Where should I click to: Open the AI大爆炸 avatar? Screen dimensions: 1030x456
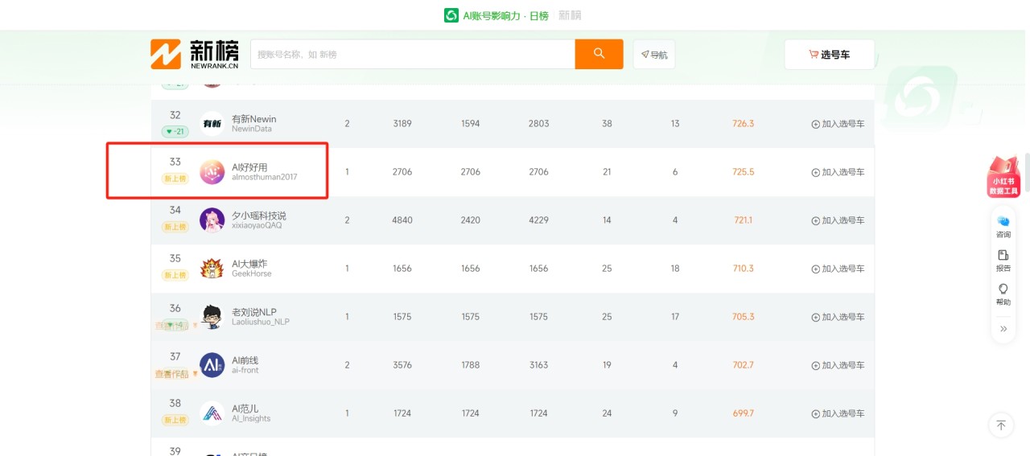point(212,269)
